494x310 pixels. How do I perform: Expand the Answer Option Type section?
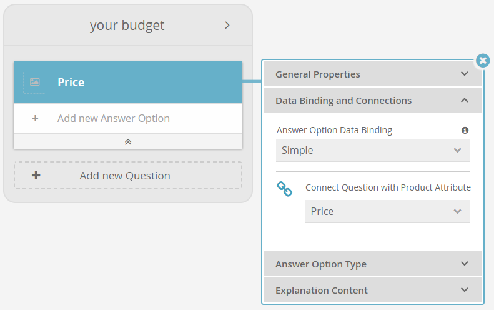pyautogui.click(x=373, y=264)
